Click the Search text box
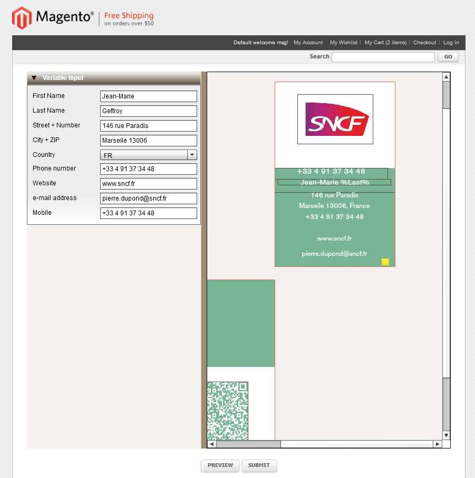This screenshot has height=478, width=475. [383, 57]
